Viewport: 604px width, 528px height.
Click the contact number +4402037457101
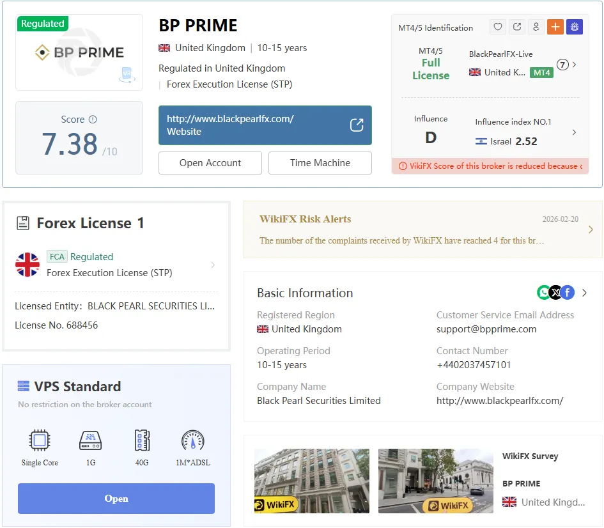click(474, 365)
